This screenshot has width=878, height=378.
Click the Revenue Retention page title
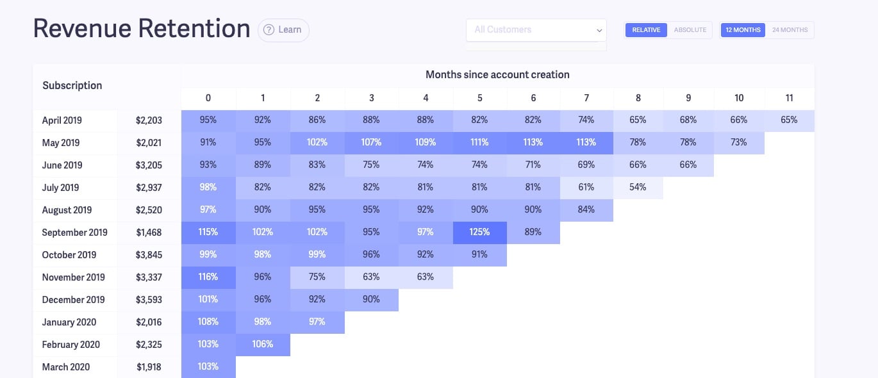[x=141, y=28]
